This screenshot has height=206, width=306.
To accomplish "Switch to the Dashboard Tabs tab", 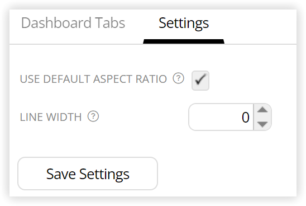I will point(73,23).
